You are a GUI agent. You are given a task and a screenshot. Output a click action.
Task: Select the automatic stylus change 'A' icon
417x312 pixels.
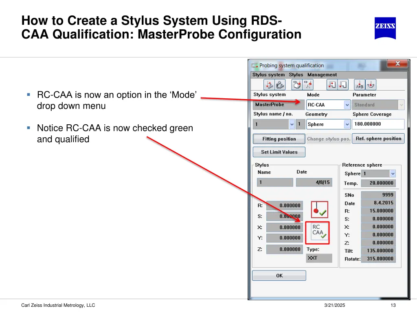308,84
